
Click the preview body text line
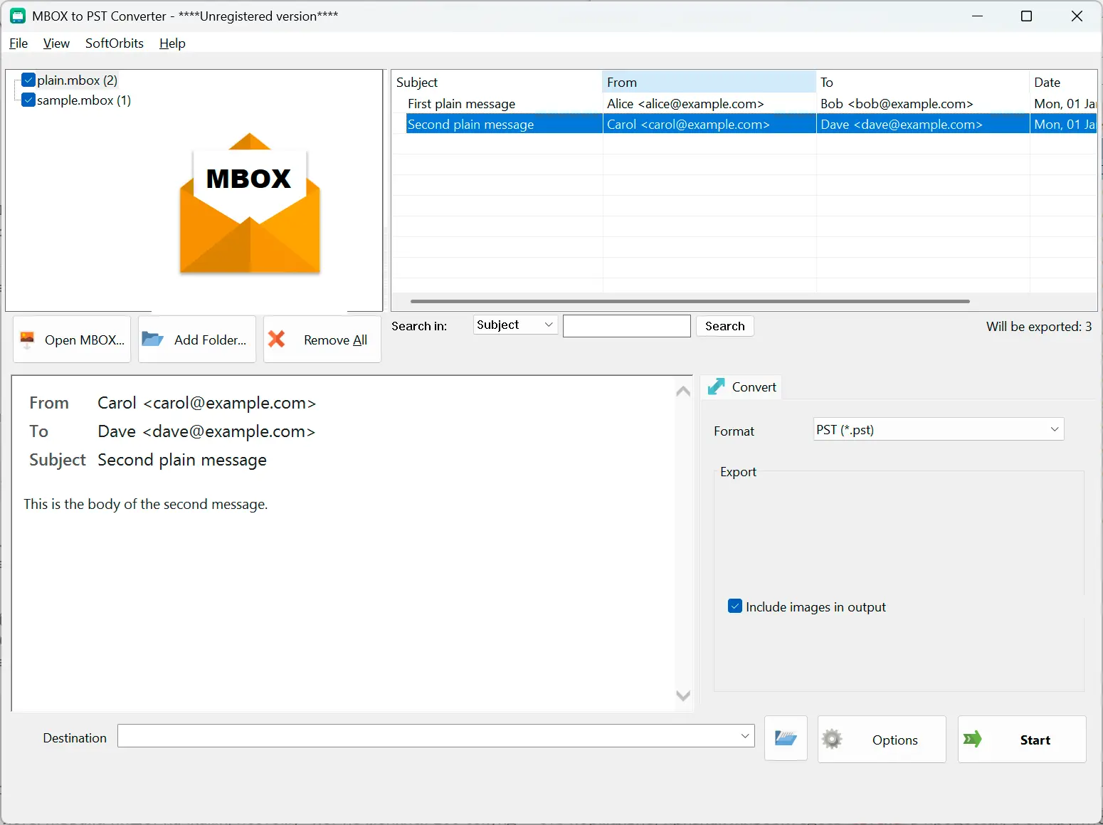pos(146,504)
